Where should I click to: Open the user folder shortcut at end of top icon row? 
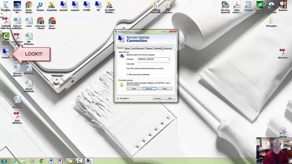click(x=109, y=7)
